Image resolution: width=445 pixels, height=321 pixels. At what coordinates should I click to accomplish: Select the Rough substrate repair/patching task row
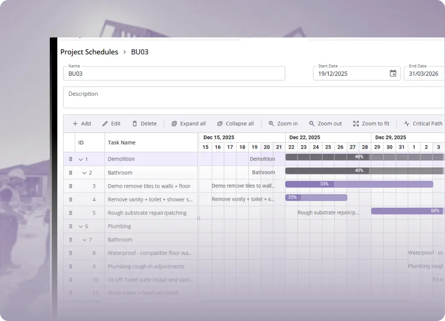pos(147,213)
